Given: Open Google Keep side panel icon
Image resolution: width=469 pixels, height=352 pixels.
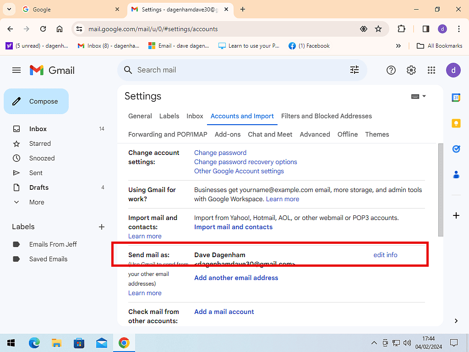Looking at the screenshot, I should pos(456,123).
